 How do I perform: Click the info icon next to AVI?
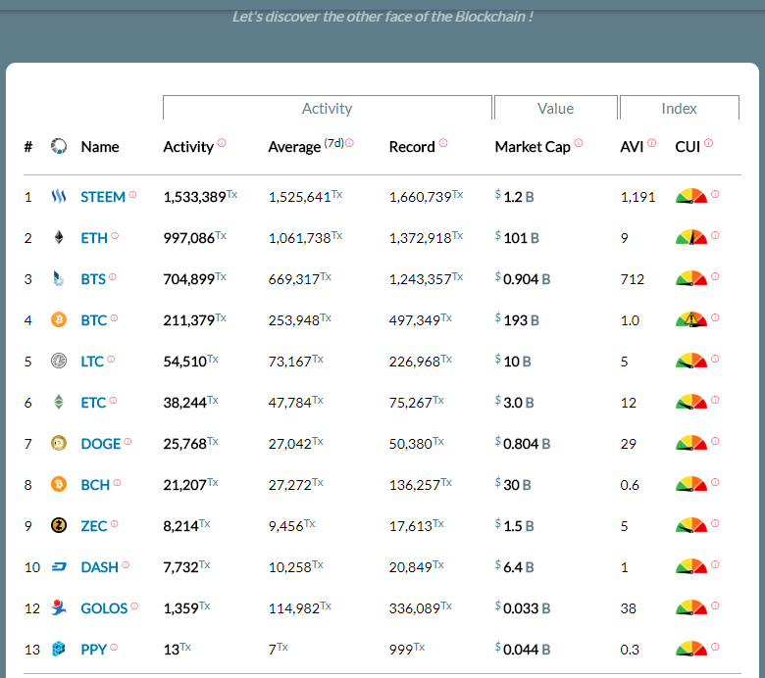point(651,143)
